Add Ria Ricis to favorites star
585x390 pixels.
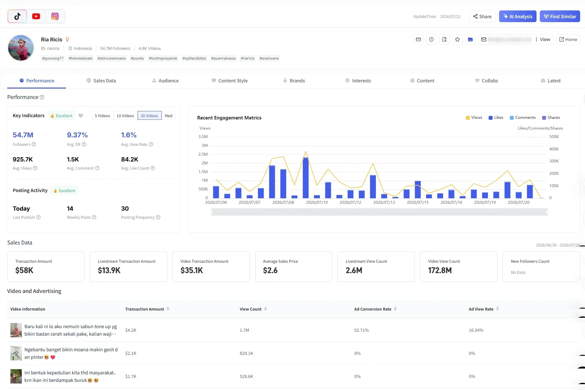[x=457, y=39]
